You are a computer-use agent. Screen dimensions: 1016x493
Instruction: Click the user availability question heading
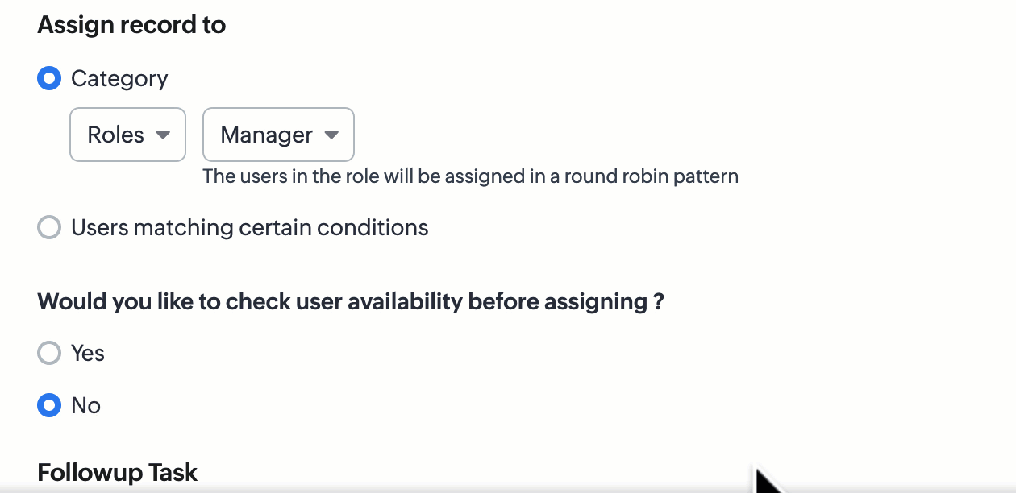pos(350,302)
